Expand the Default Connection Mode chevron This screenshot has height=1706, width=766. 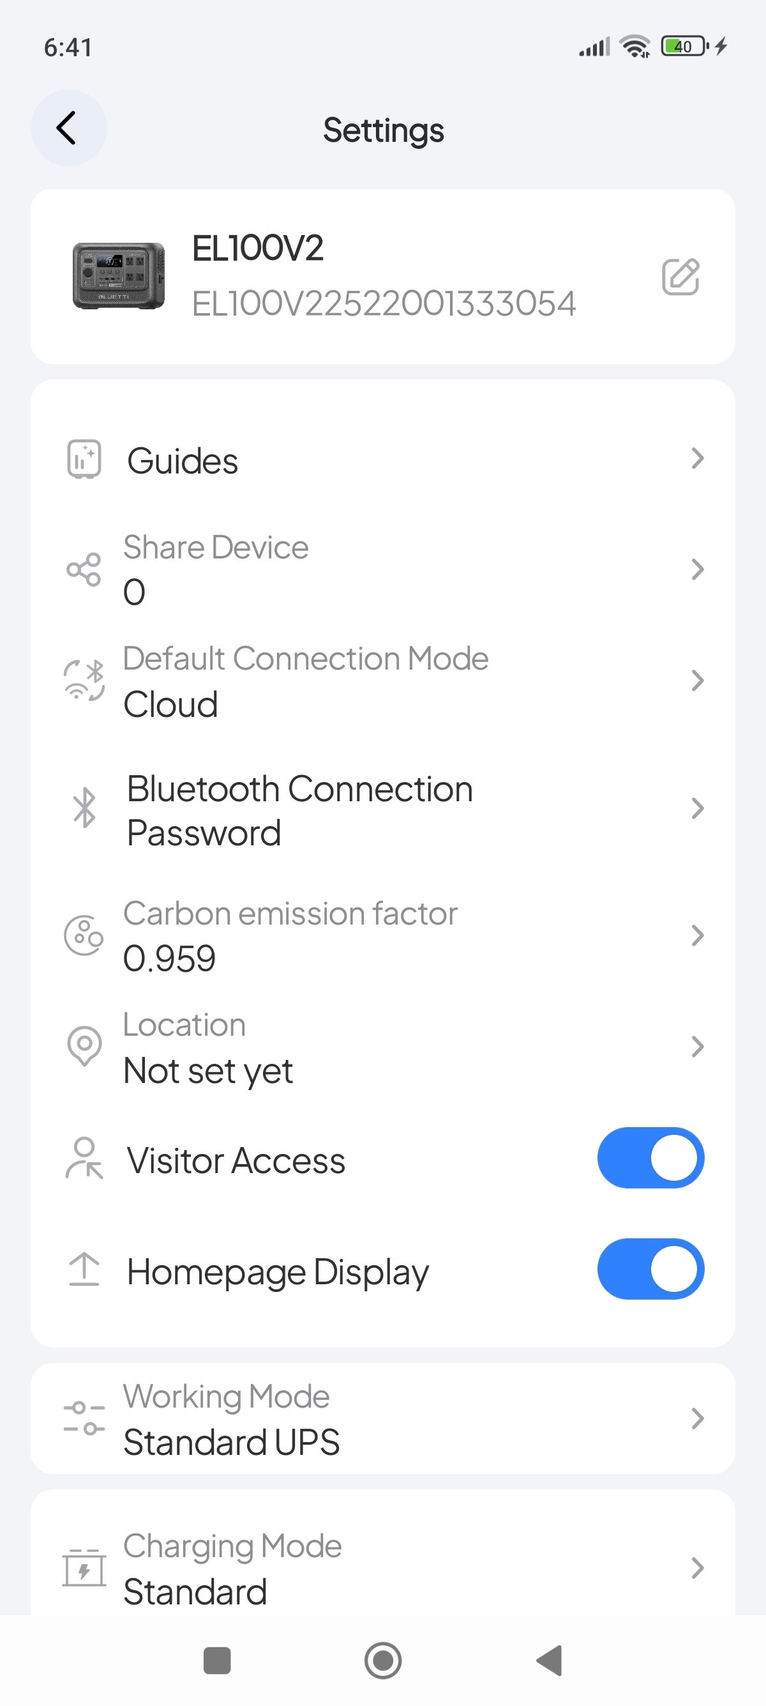pyautogui.click(x=696, y=680)
